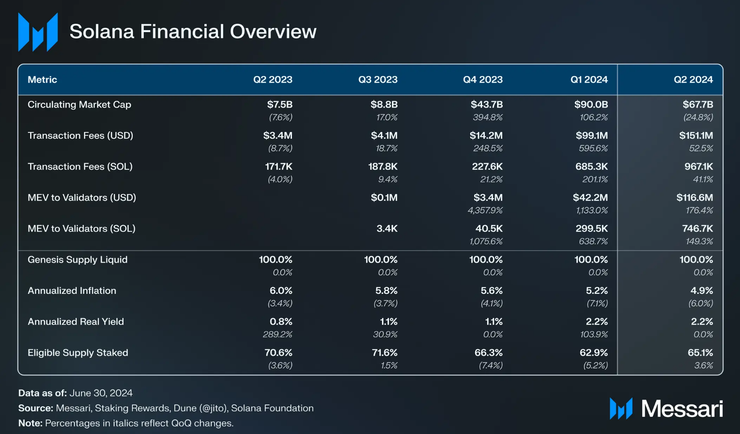Select the 'Eligible Supply Staked' row label
Viewport: 740px width, 434px height.
(78, 353)
